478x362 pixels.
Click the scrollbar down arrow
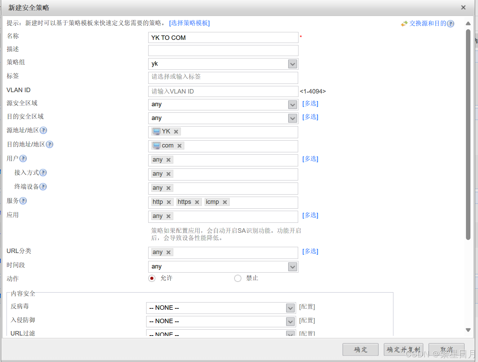click(468, 330)
